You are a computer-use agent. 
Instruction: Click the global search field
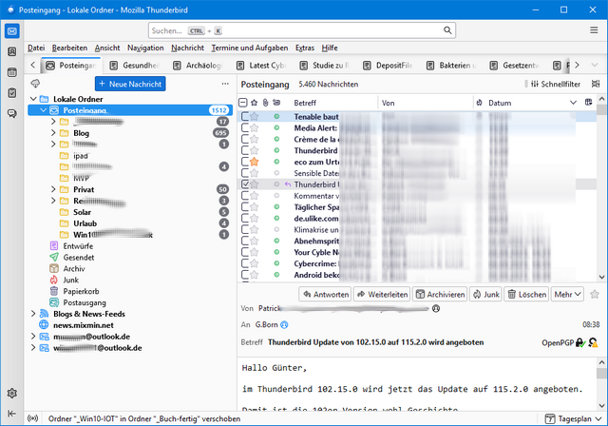coord(302,30)
